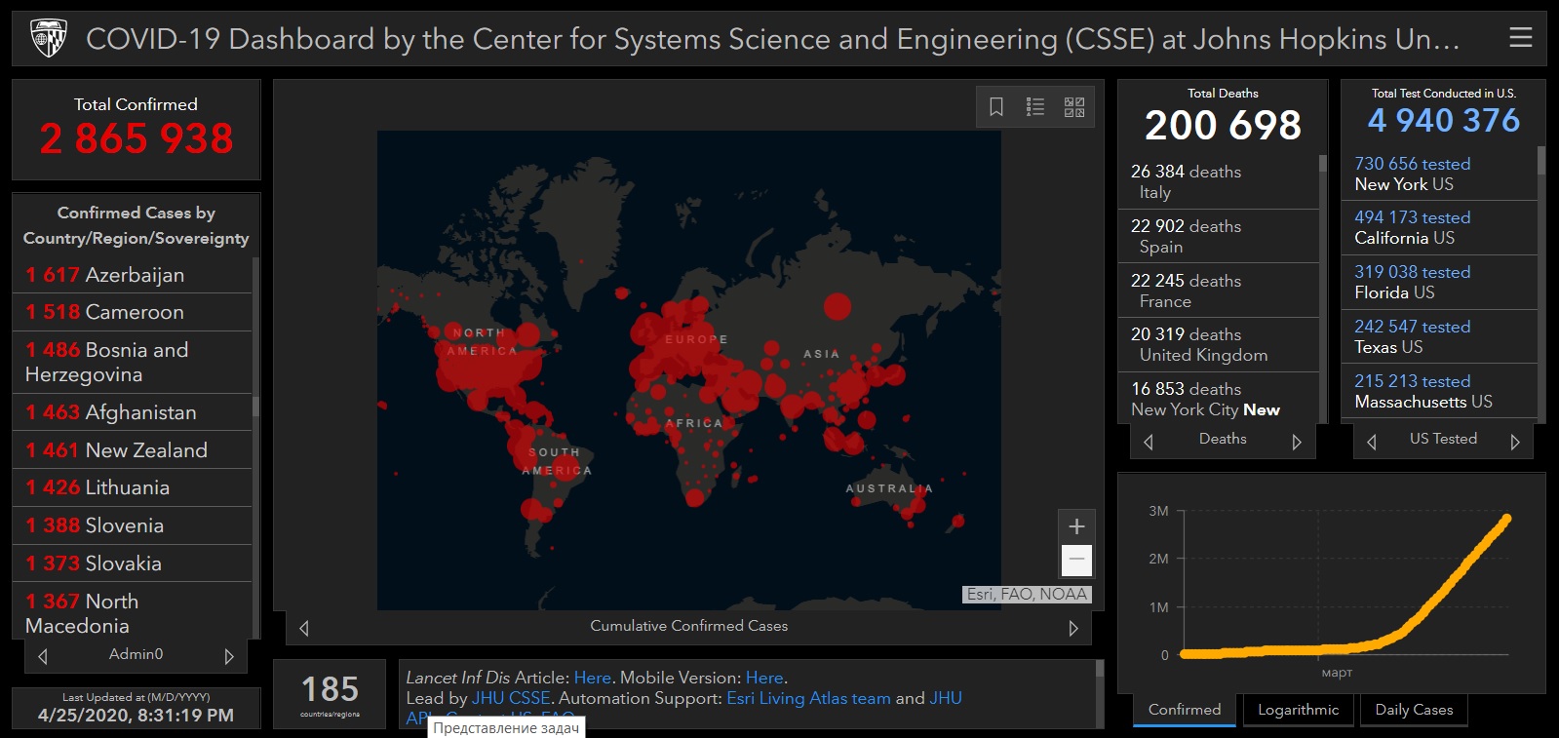Click the dashboard title in the header
The width and height of the screenshot is (1559, 738).
tap(773, 39)
